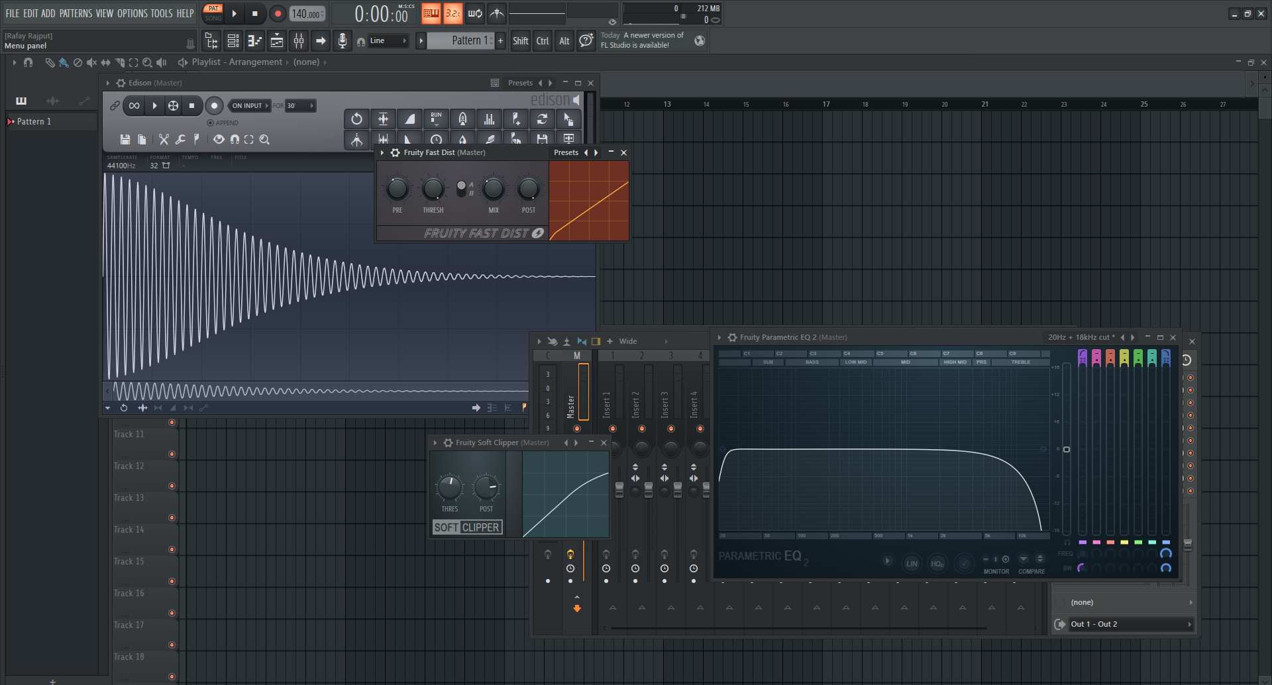Show the Mixer using the toolbar icon
1272x685 pixels.
(x=299, y=41)
